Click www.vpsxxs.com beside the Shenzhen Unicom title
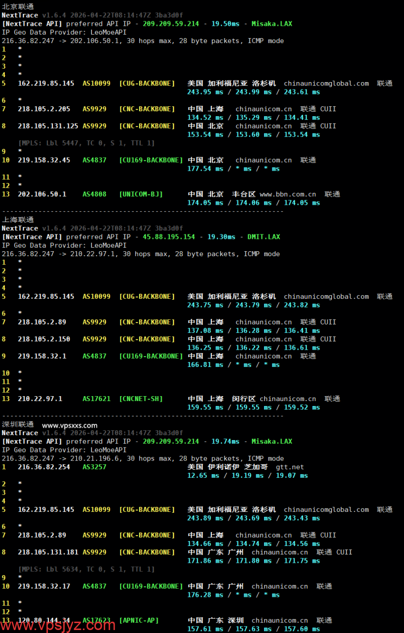 [69, 424]
